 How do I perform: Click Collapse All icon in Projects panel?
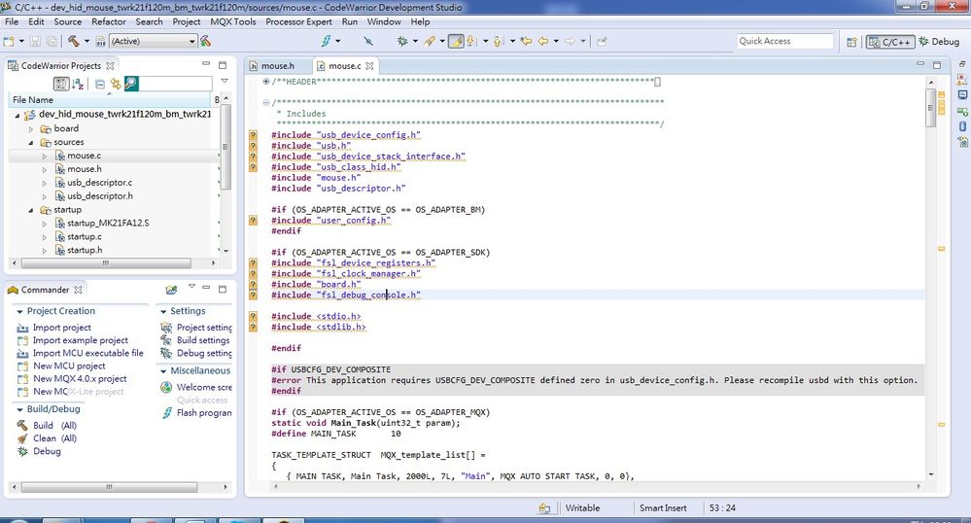[x=100, y=85]
